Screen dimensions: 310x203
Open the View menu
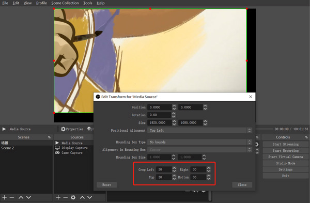pos(27,3)
